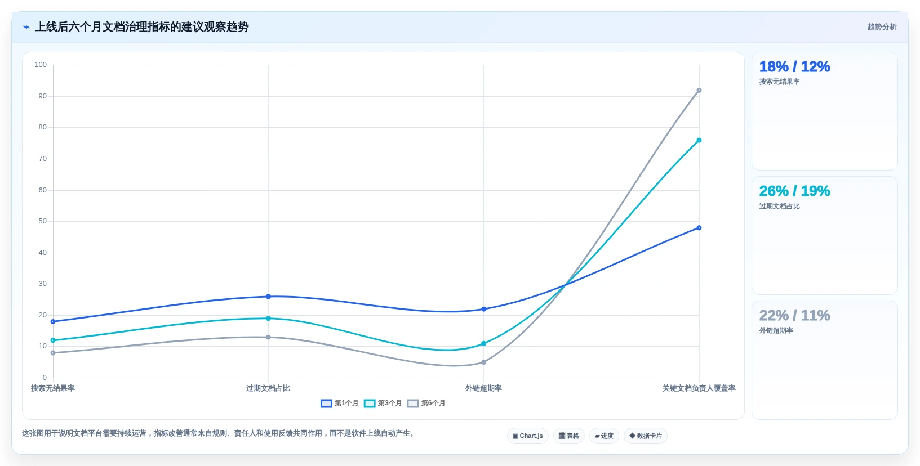Viewport: 920px width, 466px height.
Task: Click the blue 第1个月 legend swatch
Action: click(326, 404)
